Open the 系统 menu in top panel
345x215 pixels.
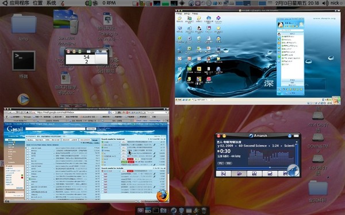click(52, 3)
